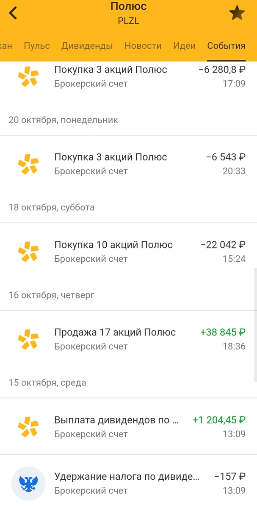Switch to the Пульс tab
Viewport: 257px width, 509px height.
(37, 45)
